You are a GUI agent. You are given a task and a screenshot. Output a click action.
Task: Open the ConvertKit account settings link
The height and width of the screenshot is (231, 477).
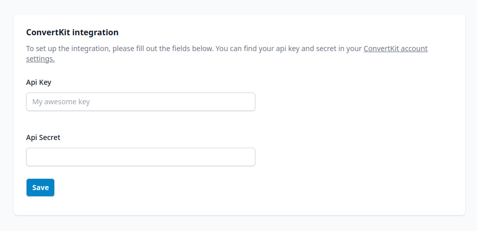[x=395, y=49]
